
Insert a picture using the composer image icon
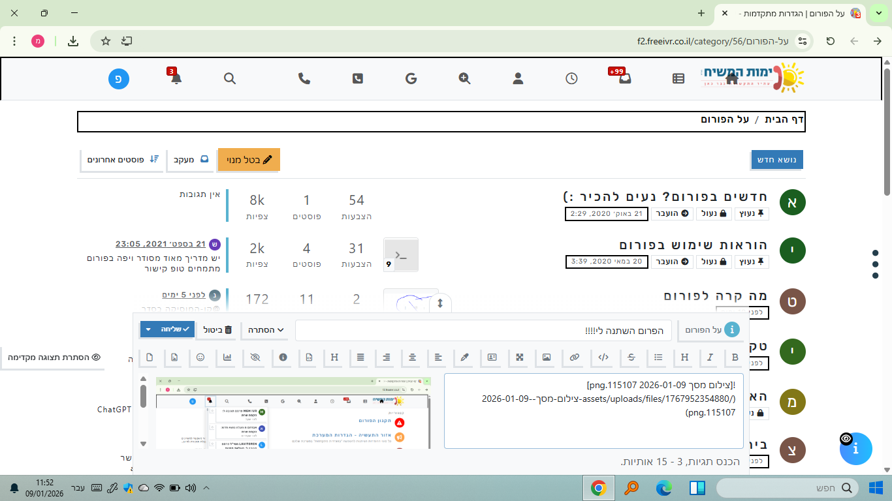547,357
